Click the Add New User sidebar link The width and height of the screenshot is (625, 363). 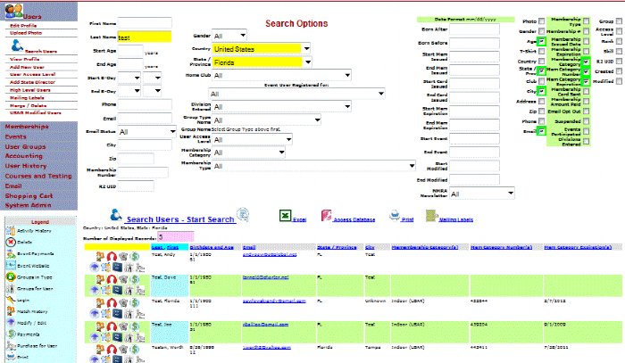tap(27, 67)
